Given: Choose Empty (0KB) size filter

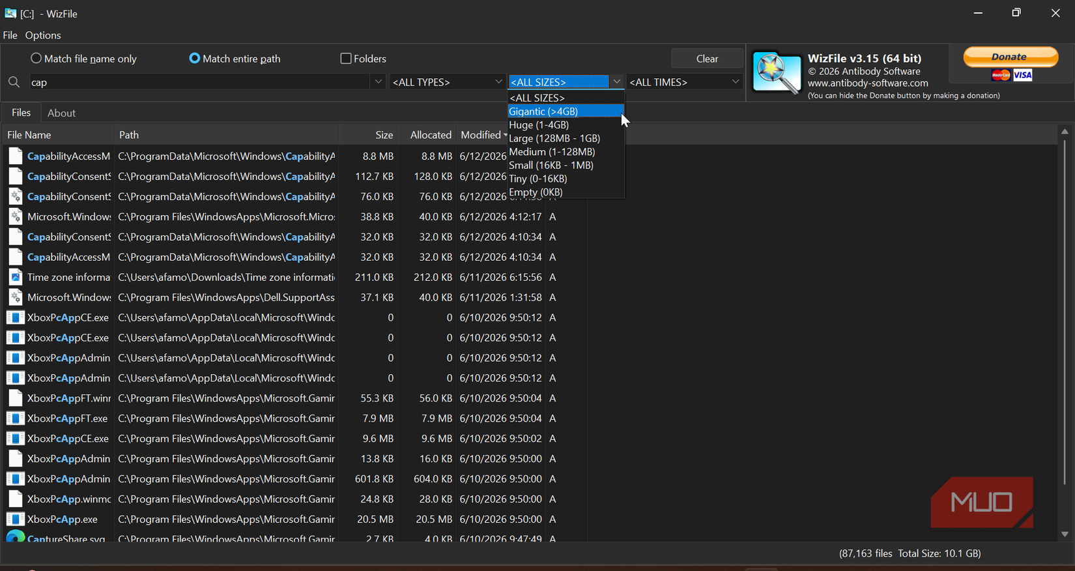Looking at the screenshot, I should [x=566, y=192].
